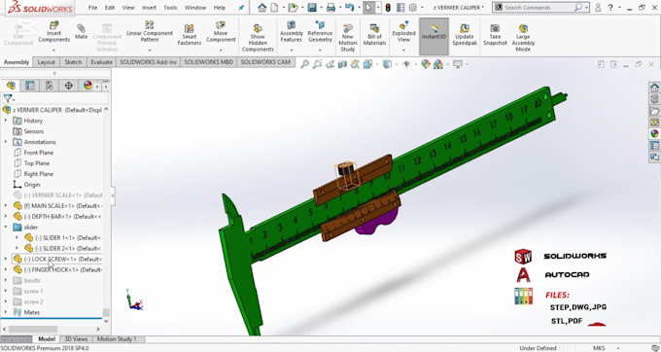Screen dimensions: 661x352
Task: Open the Window menu
Action: pos(195,8)
